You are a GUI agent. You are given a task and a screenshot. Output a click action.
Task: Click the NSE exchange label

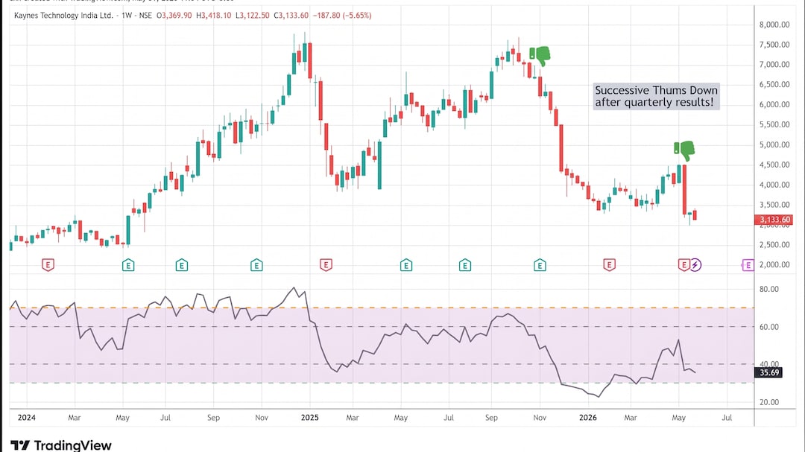click(145, 16)
